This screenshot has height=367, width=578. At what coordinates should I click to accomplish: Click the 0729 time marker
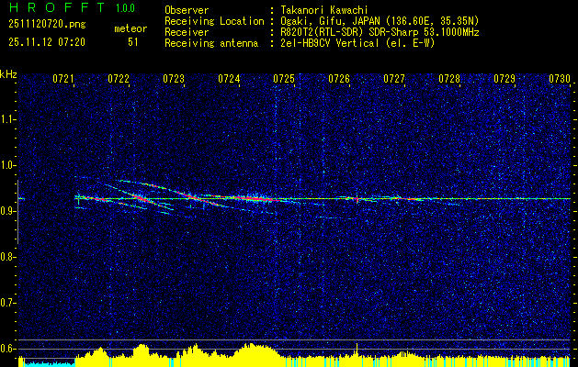pos(504,78)
